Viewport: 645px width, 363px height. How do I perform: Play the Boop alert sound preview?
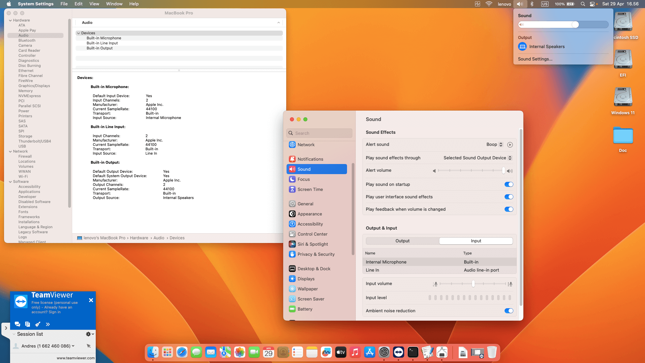click(510, 145)
